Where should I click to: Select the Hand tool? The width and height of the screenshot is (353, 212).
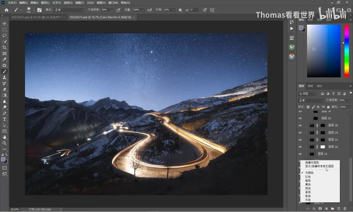tap(4, 137)
